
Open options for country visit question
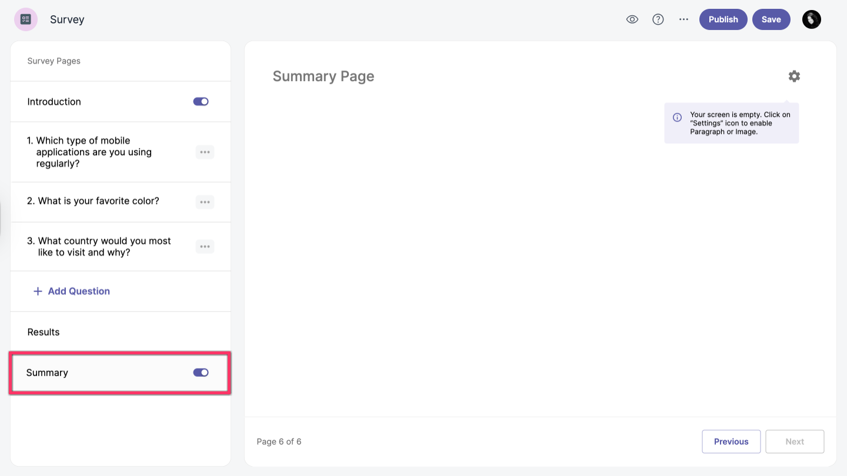click(205, 247)
